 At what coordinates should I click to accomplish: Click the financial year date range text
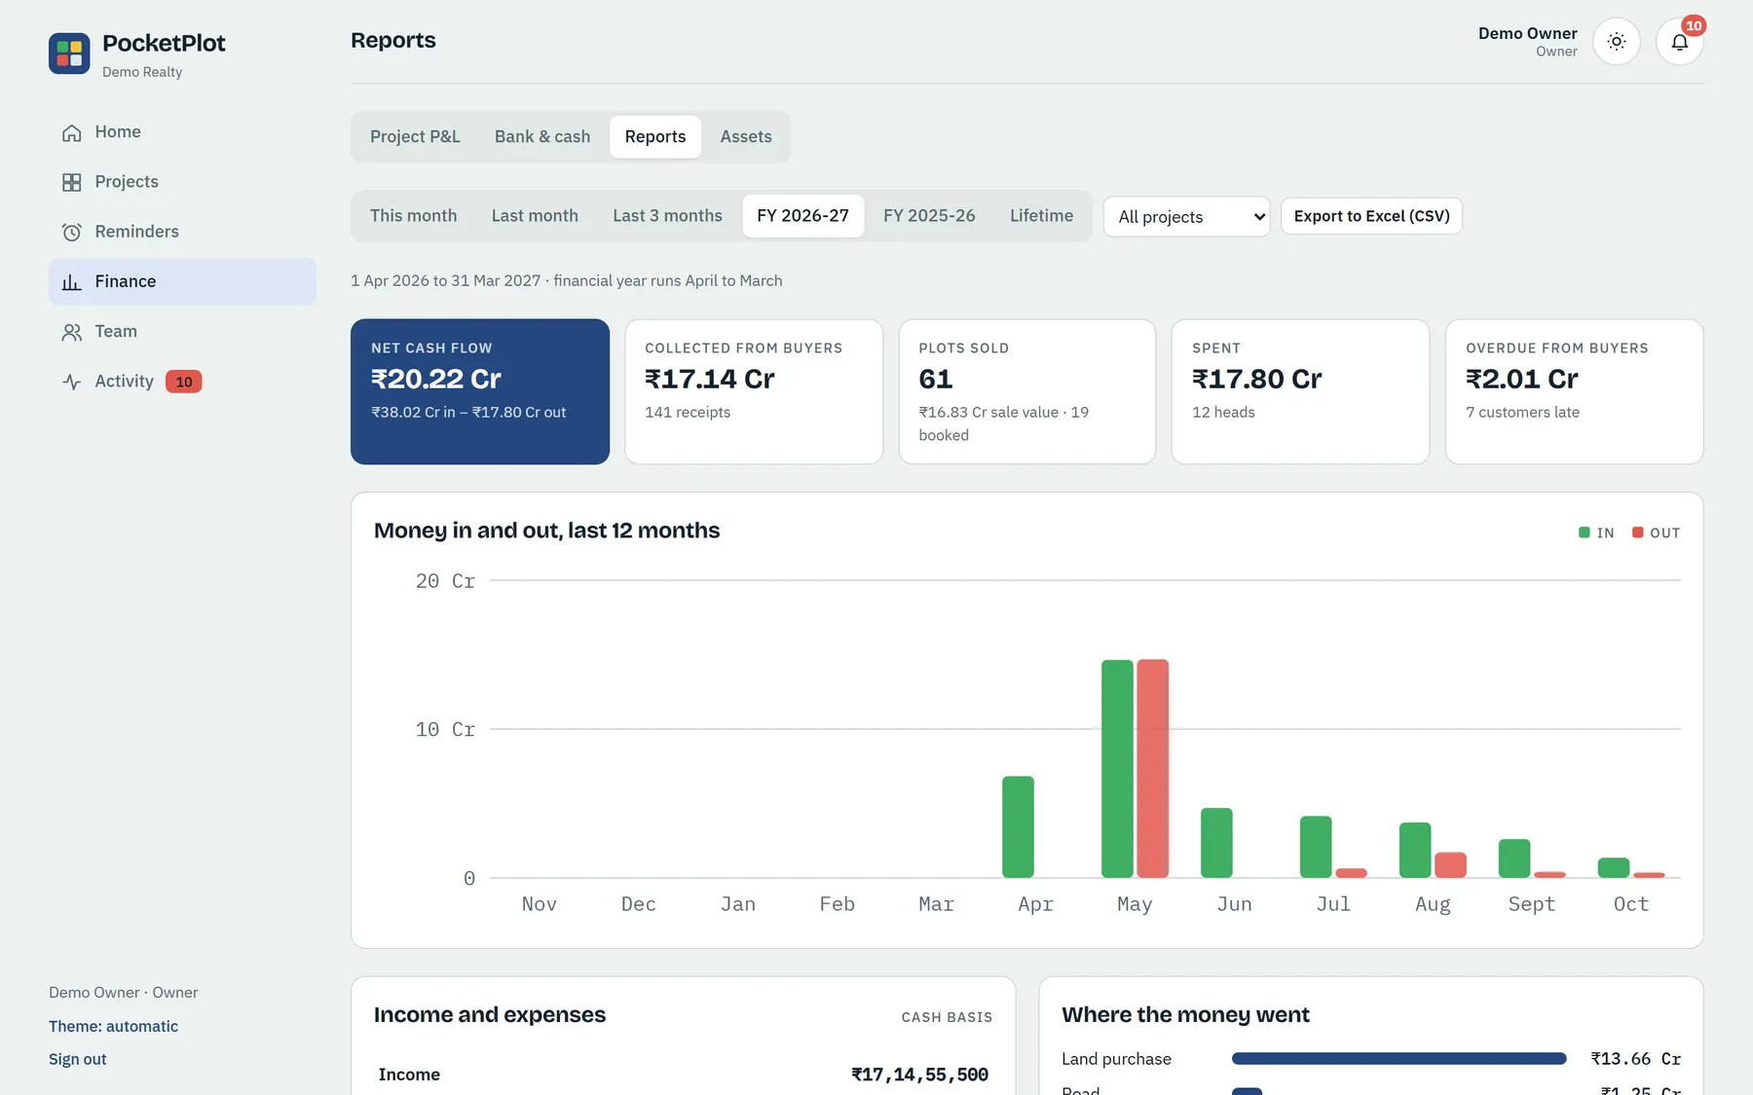[567, 280]
